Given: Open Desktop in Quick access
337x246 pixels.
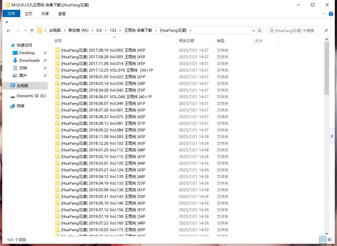Looking at the screenshot, I should [27, 53].
